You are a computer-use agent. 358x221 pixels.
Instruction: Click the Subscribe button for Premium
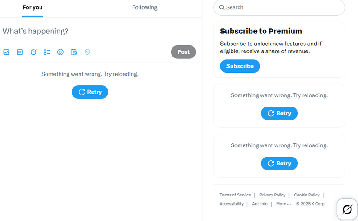[x=240, y=66]
